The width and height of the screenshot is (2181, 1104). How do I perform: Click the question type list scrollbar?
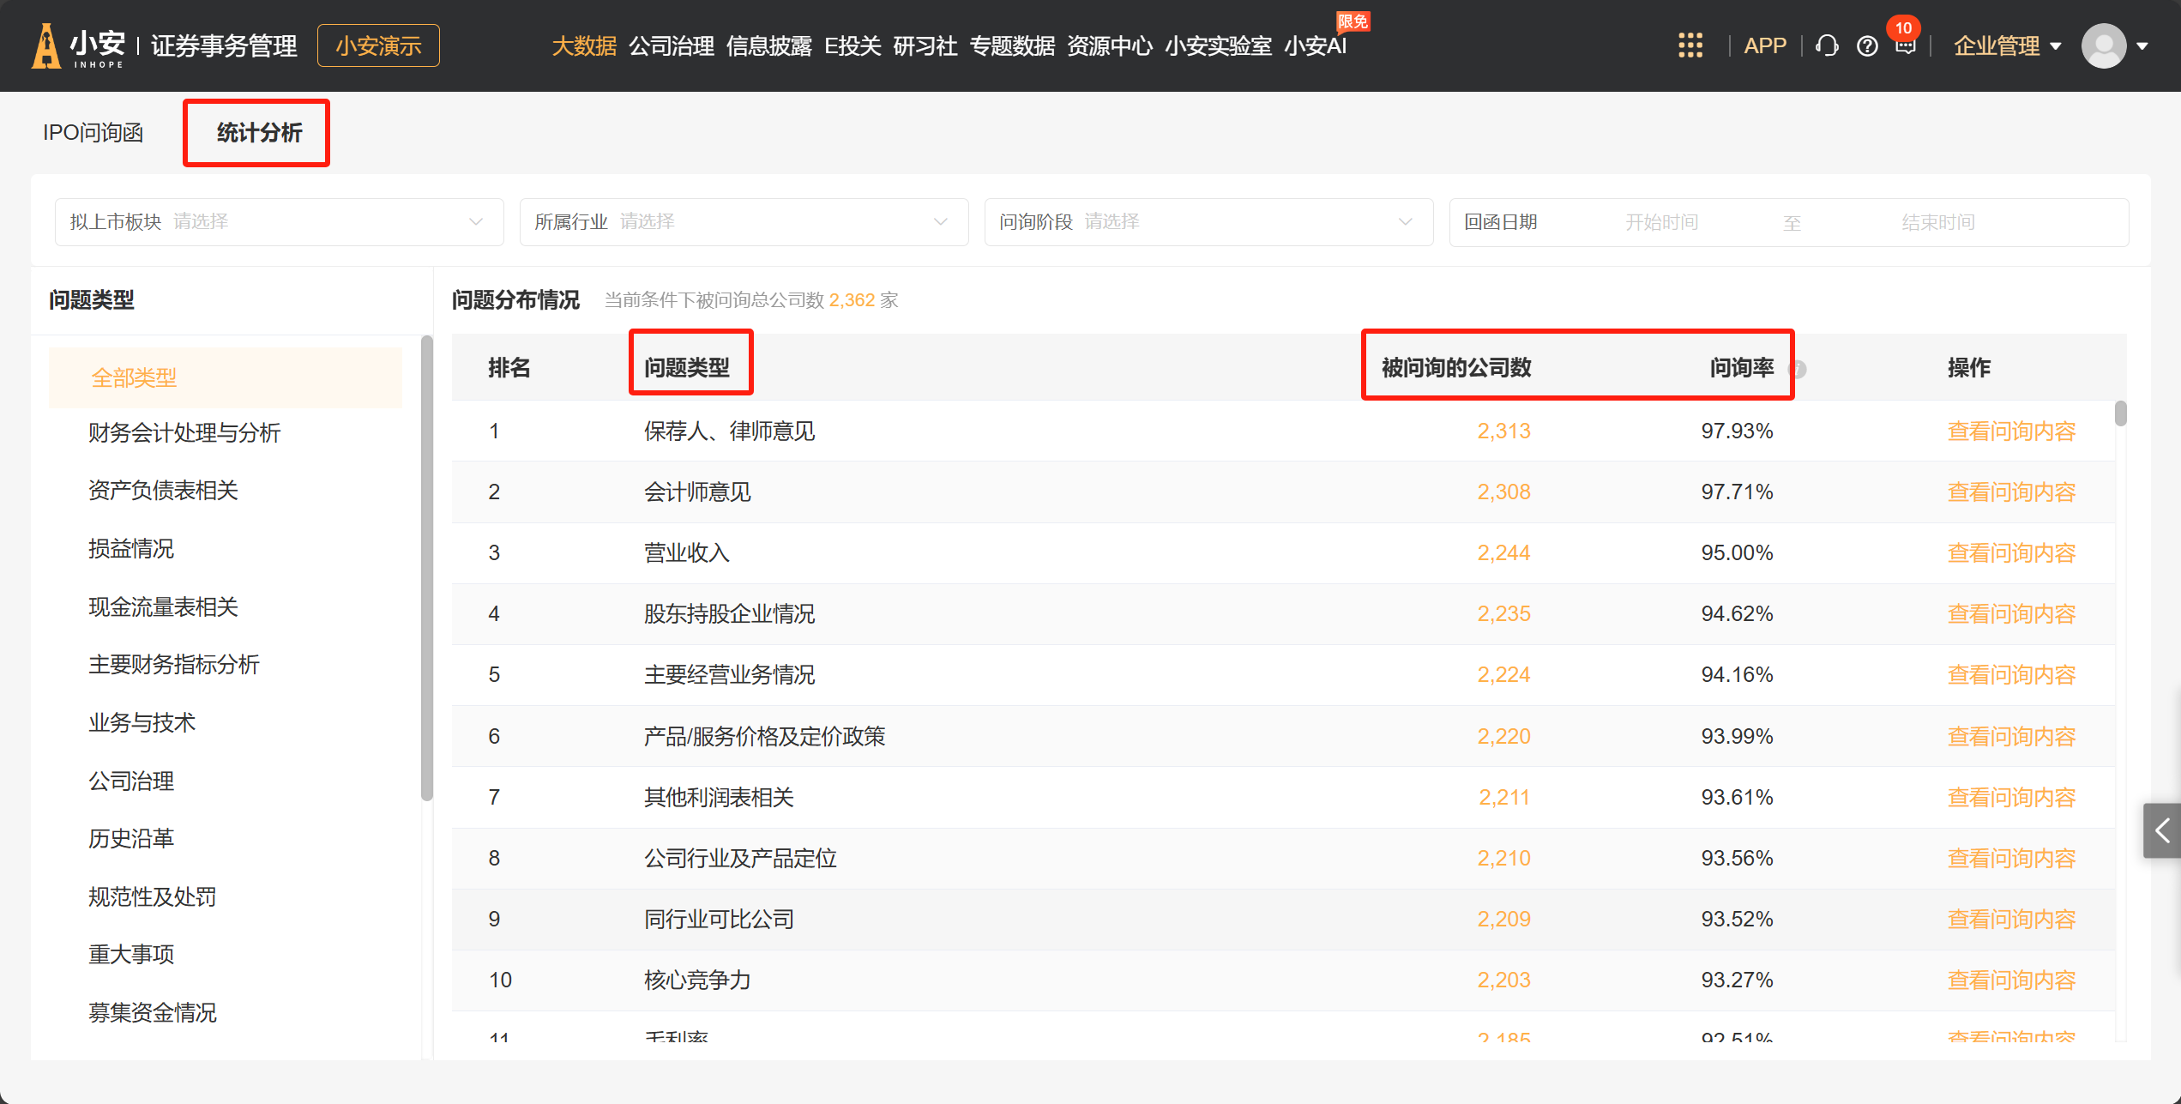(426, 566)
